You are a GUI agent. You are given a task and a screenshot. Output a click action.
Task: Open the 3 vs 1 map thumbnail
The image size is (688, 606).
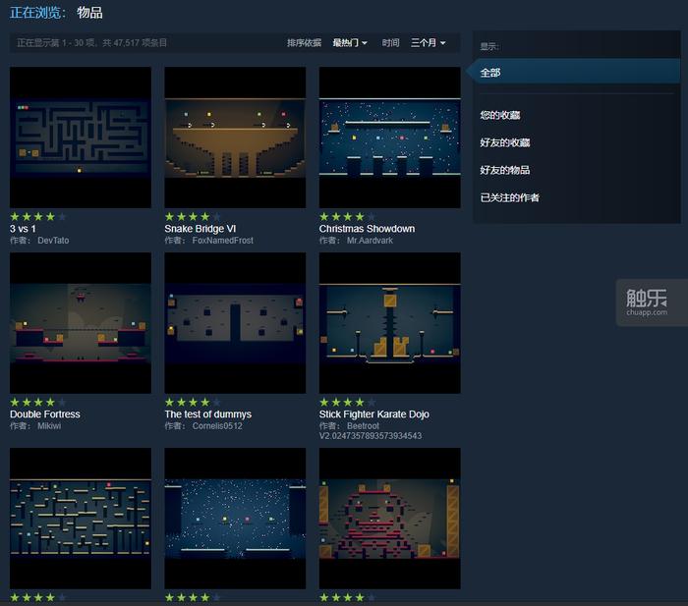(81, 137)
